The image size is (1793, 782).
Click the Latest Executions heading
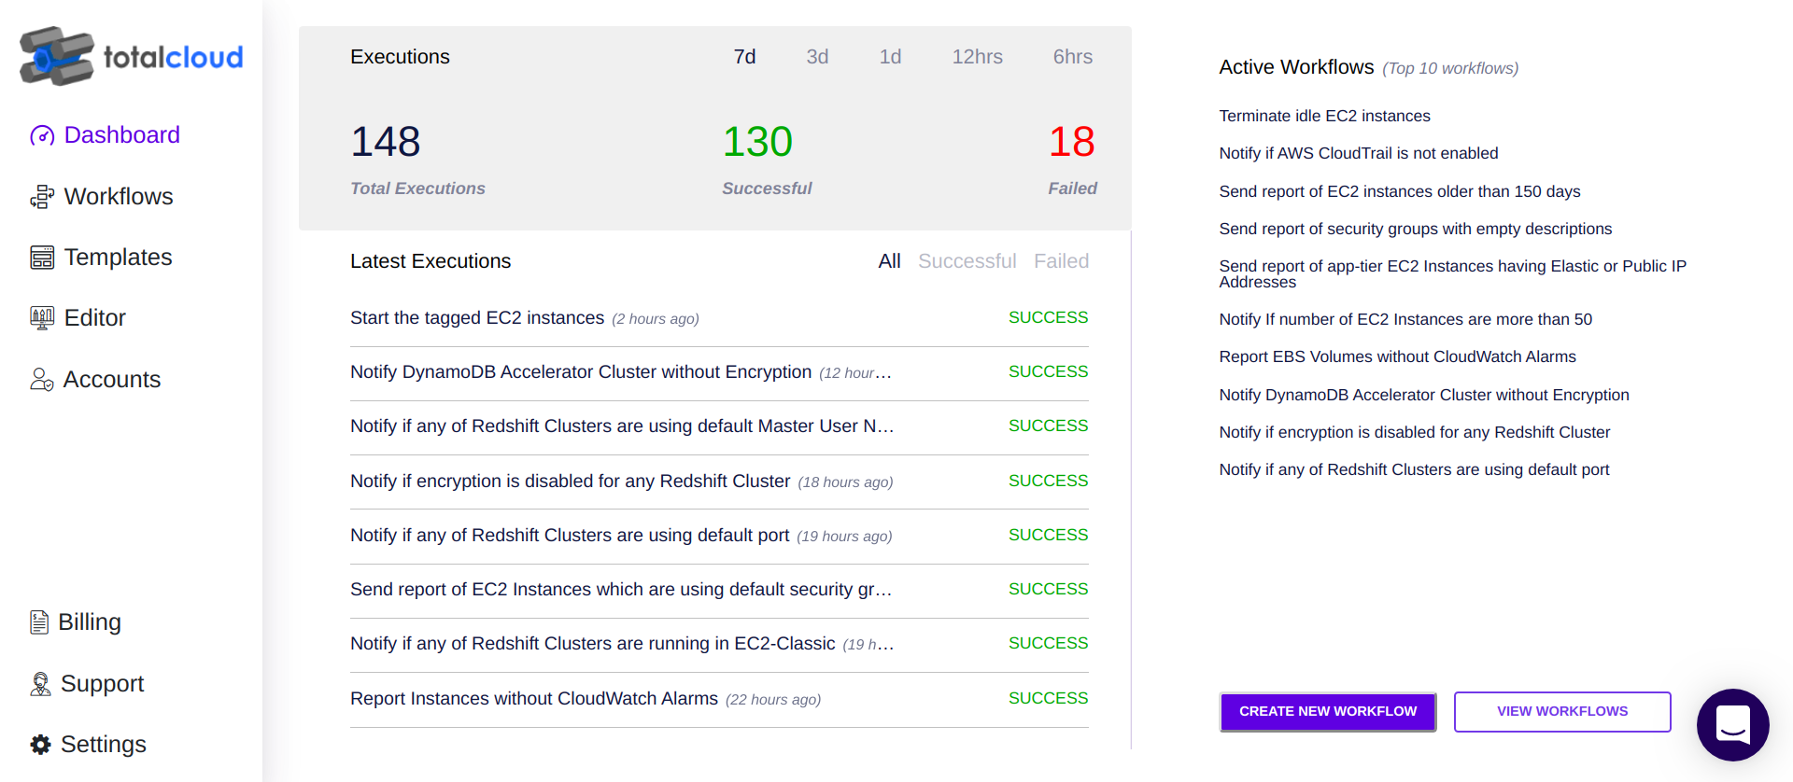click(431, 261)
